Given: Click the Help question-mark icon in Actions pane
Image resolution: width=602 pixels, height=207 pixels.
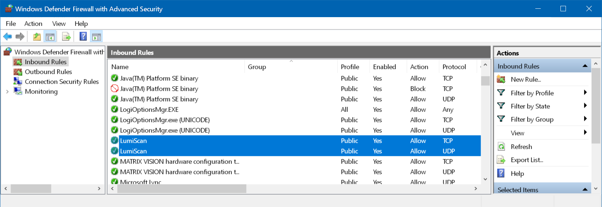Looking at the screenshot, I should click(x=501, y=173).
